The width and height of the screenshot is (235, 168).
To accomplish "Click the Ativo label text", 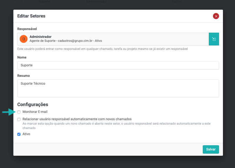I will (26, 134).
